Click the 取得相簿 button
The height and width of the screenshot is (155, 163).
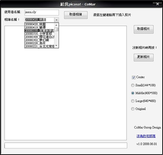tap(76, 15)
